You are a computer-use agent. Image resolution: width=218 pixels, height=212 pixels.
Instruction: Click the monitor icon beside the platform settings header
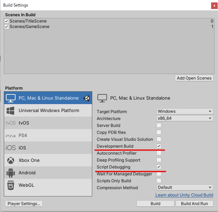102,98
